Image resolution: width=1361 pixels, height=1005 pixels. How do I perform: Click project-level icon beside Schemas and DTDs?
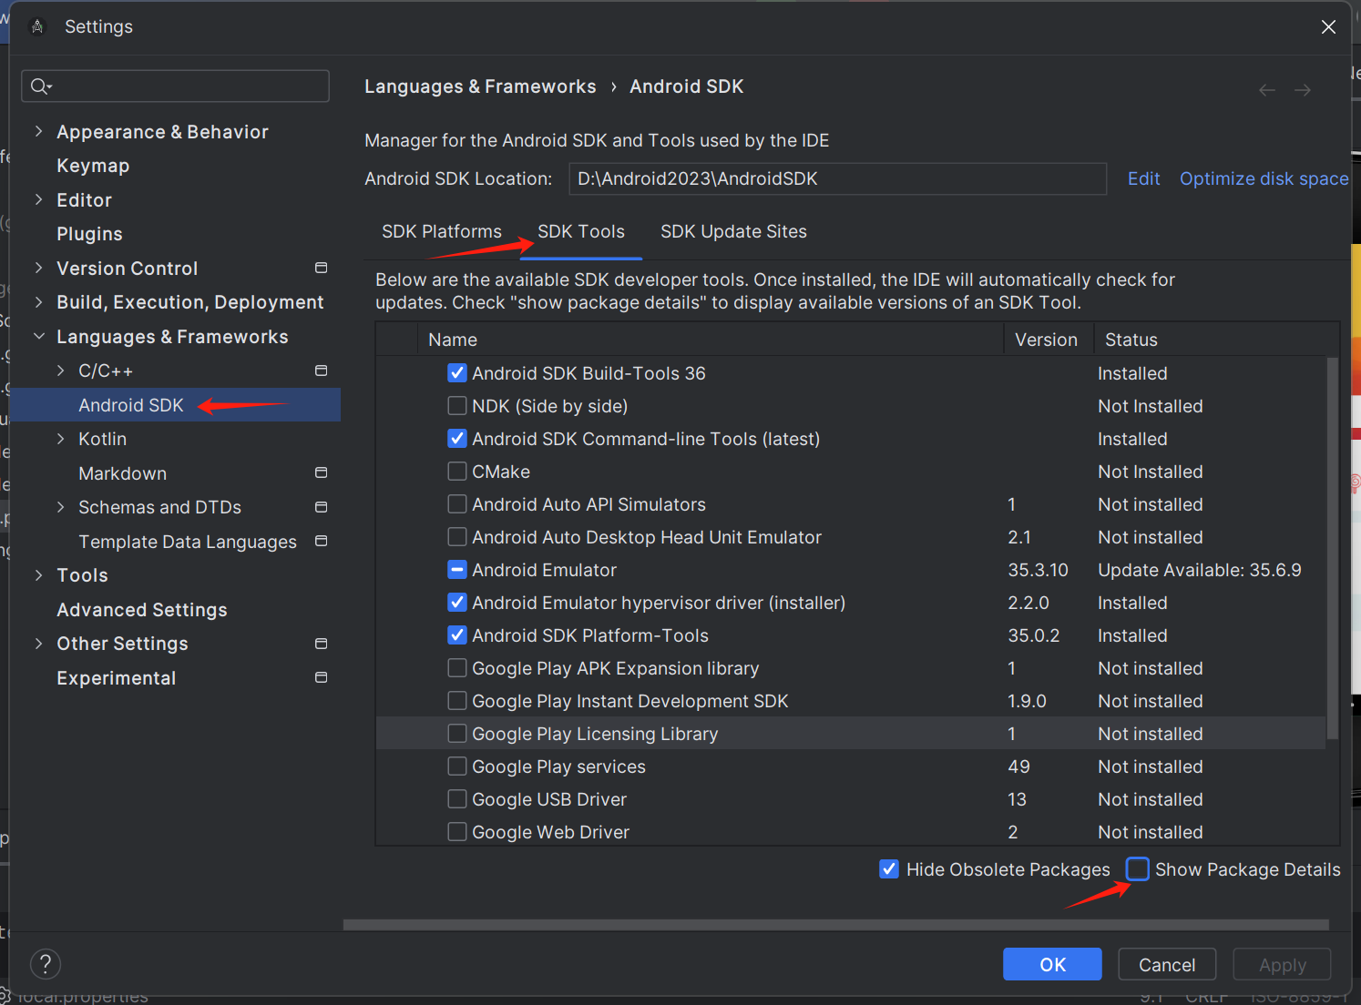pyautogui.click(x=321, y=507)
